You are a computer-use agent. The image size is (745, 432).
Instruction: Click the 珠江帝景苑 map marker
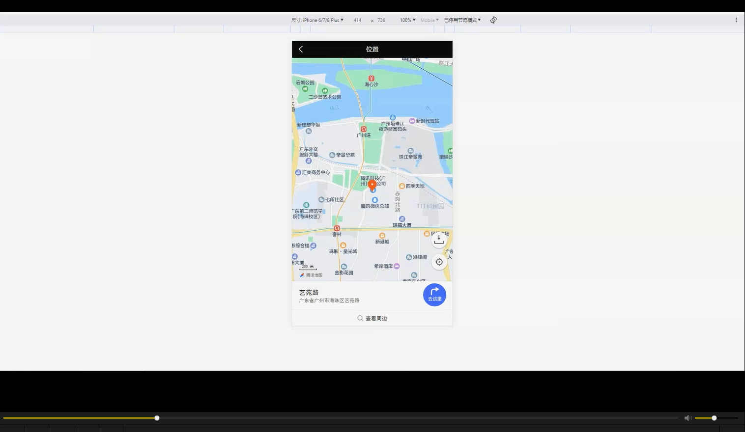410,151
